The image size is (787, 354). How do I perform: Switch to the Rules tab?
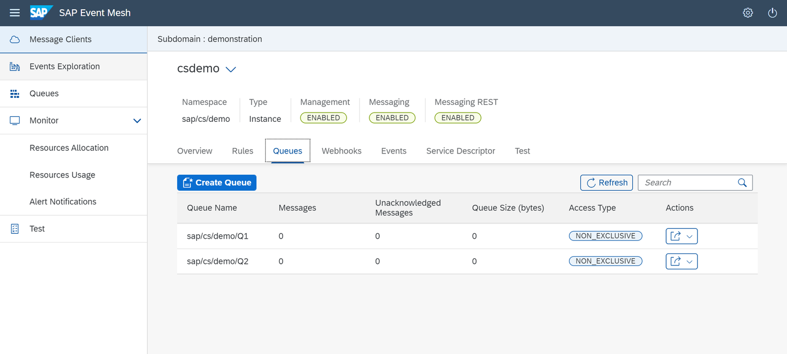[x=243, y=151]
